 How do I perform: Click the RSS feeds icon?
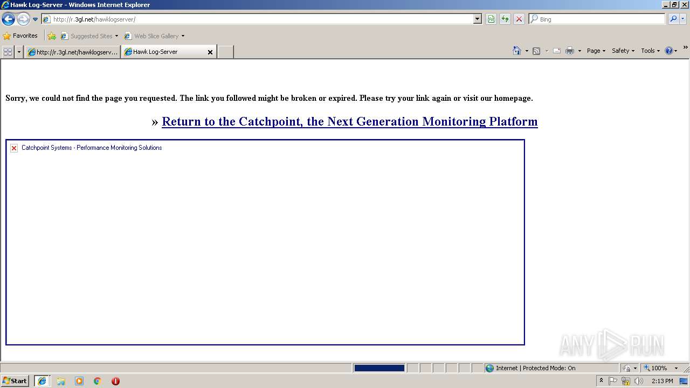tap(536, 51)
